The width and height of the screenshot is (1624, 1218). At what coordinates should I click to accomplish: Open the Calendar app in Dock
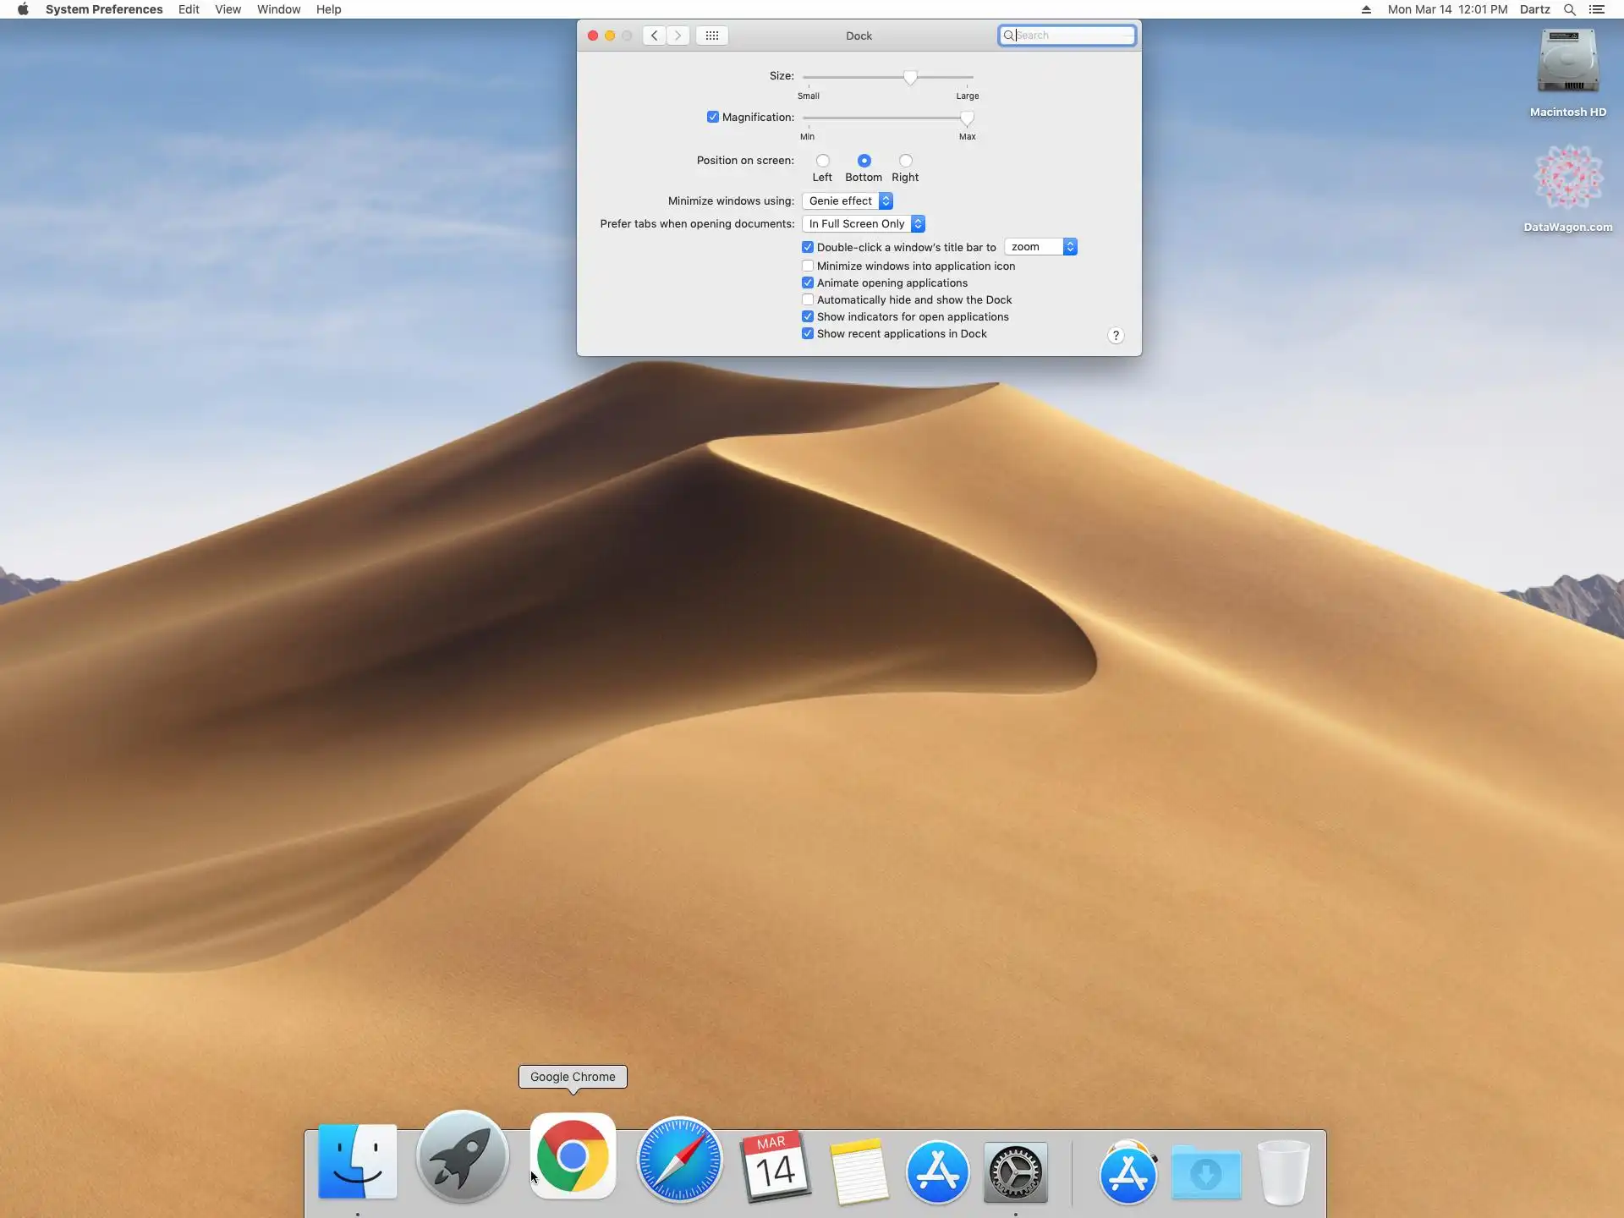pos(775,1167)
